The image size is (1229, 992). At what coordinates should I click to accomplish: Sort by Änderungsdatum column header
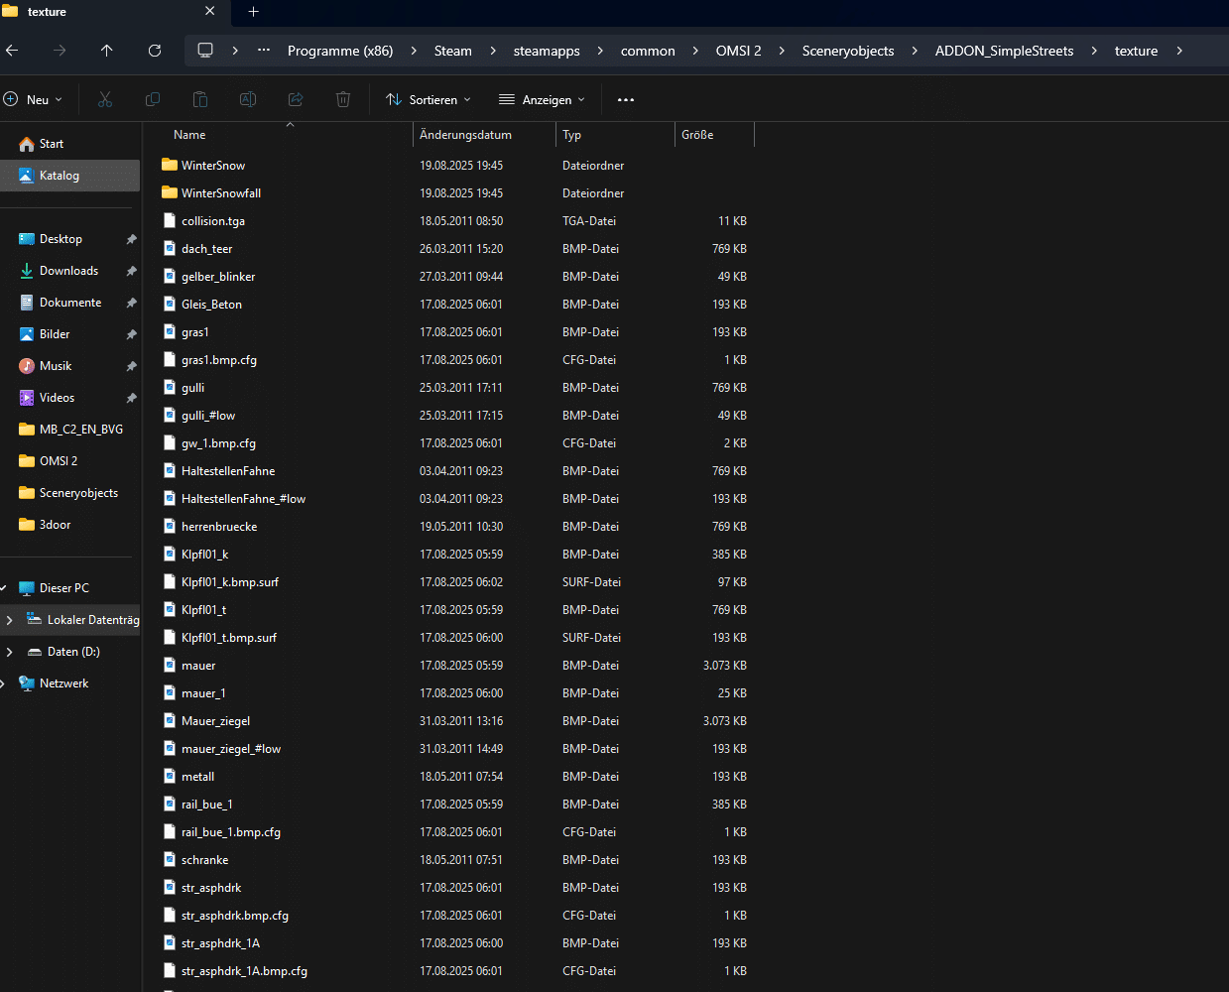click(465, 135)
